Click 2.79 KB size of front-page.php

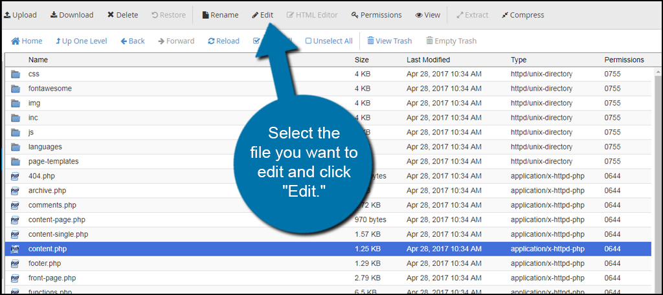[x=368, y=278]
